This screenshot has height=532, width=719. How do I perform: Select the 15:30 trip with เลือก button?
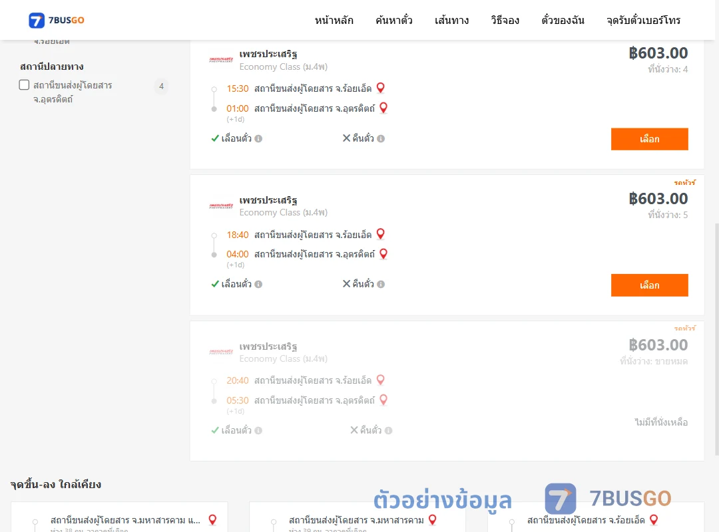point(649,139)
